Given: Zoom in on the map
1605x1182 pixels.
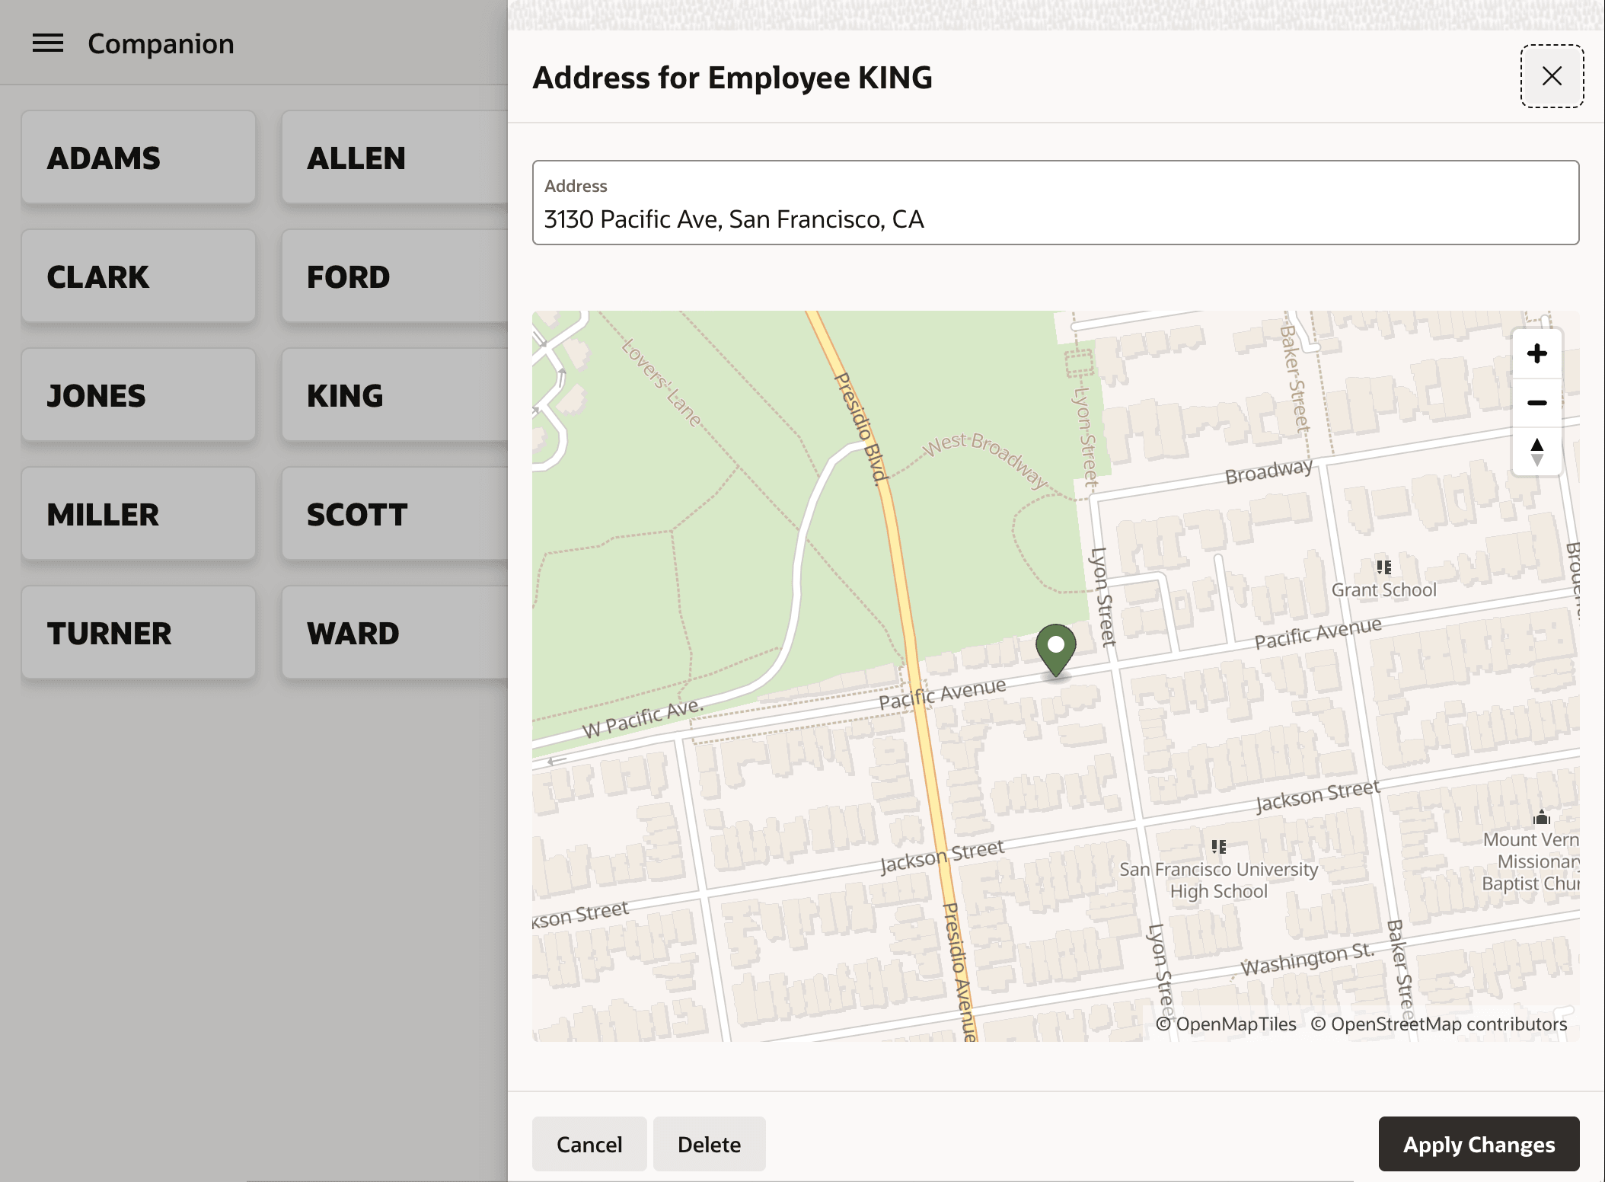Looking at the screenshot, I should (x=1536, y=353).
